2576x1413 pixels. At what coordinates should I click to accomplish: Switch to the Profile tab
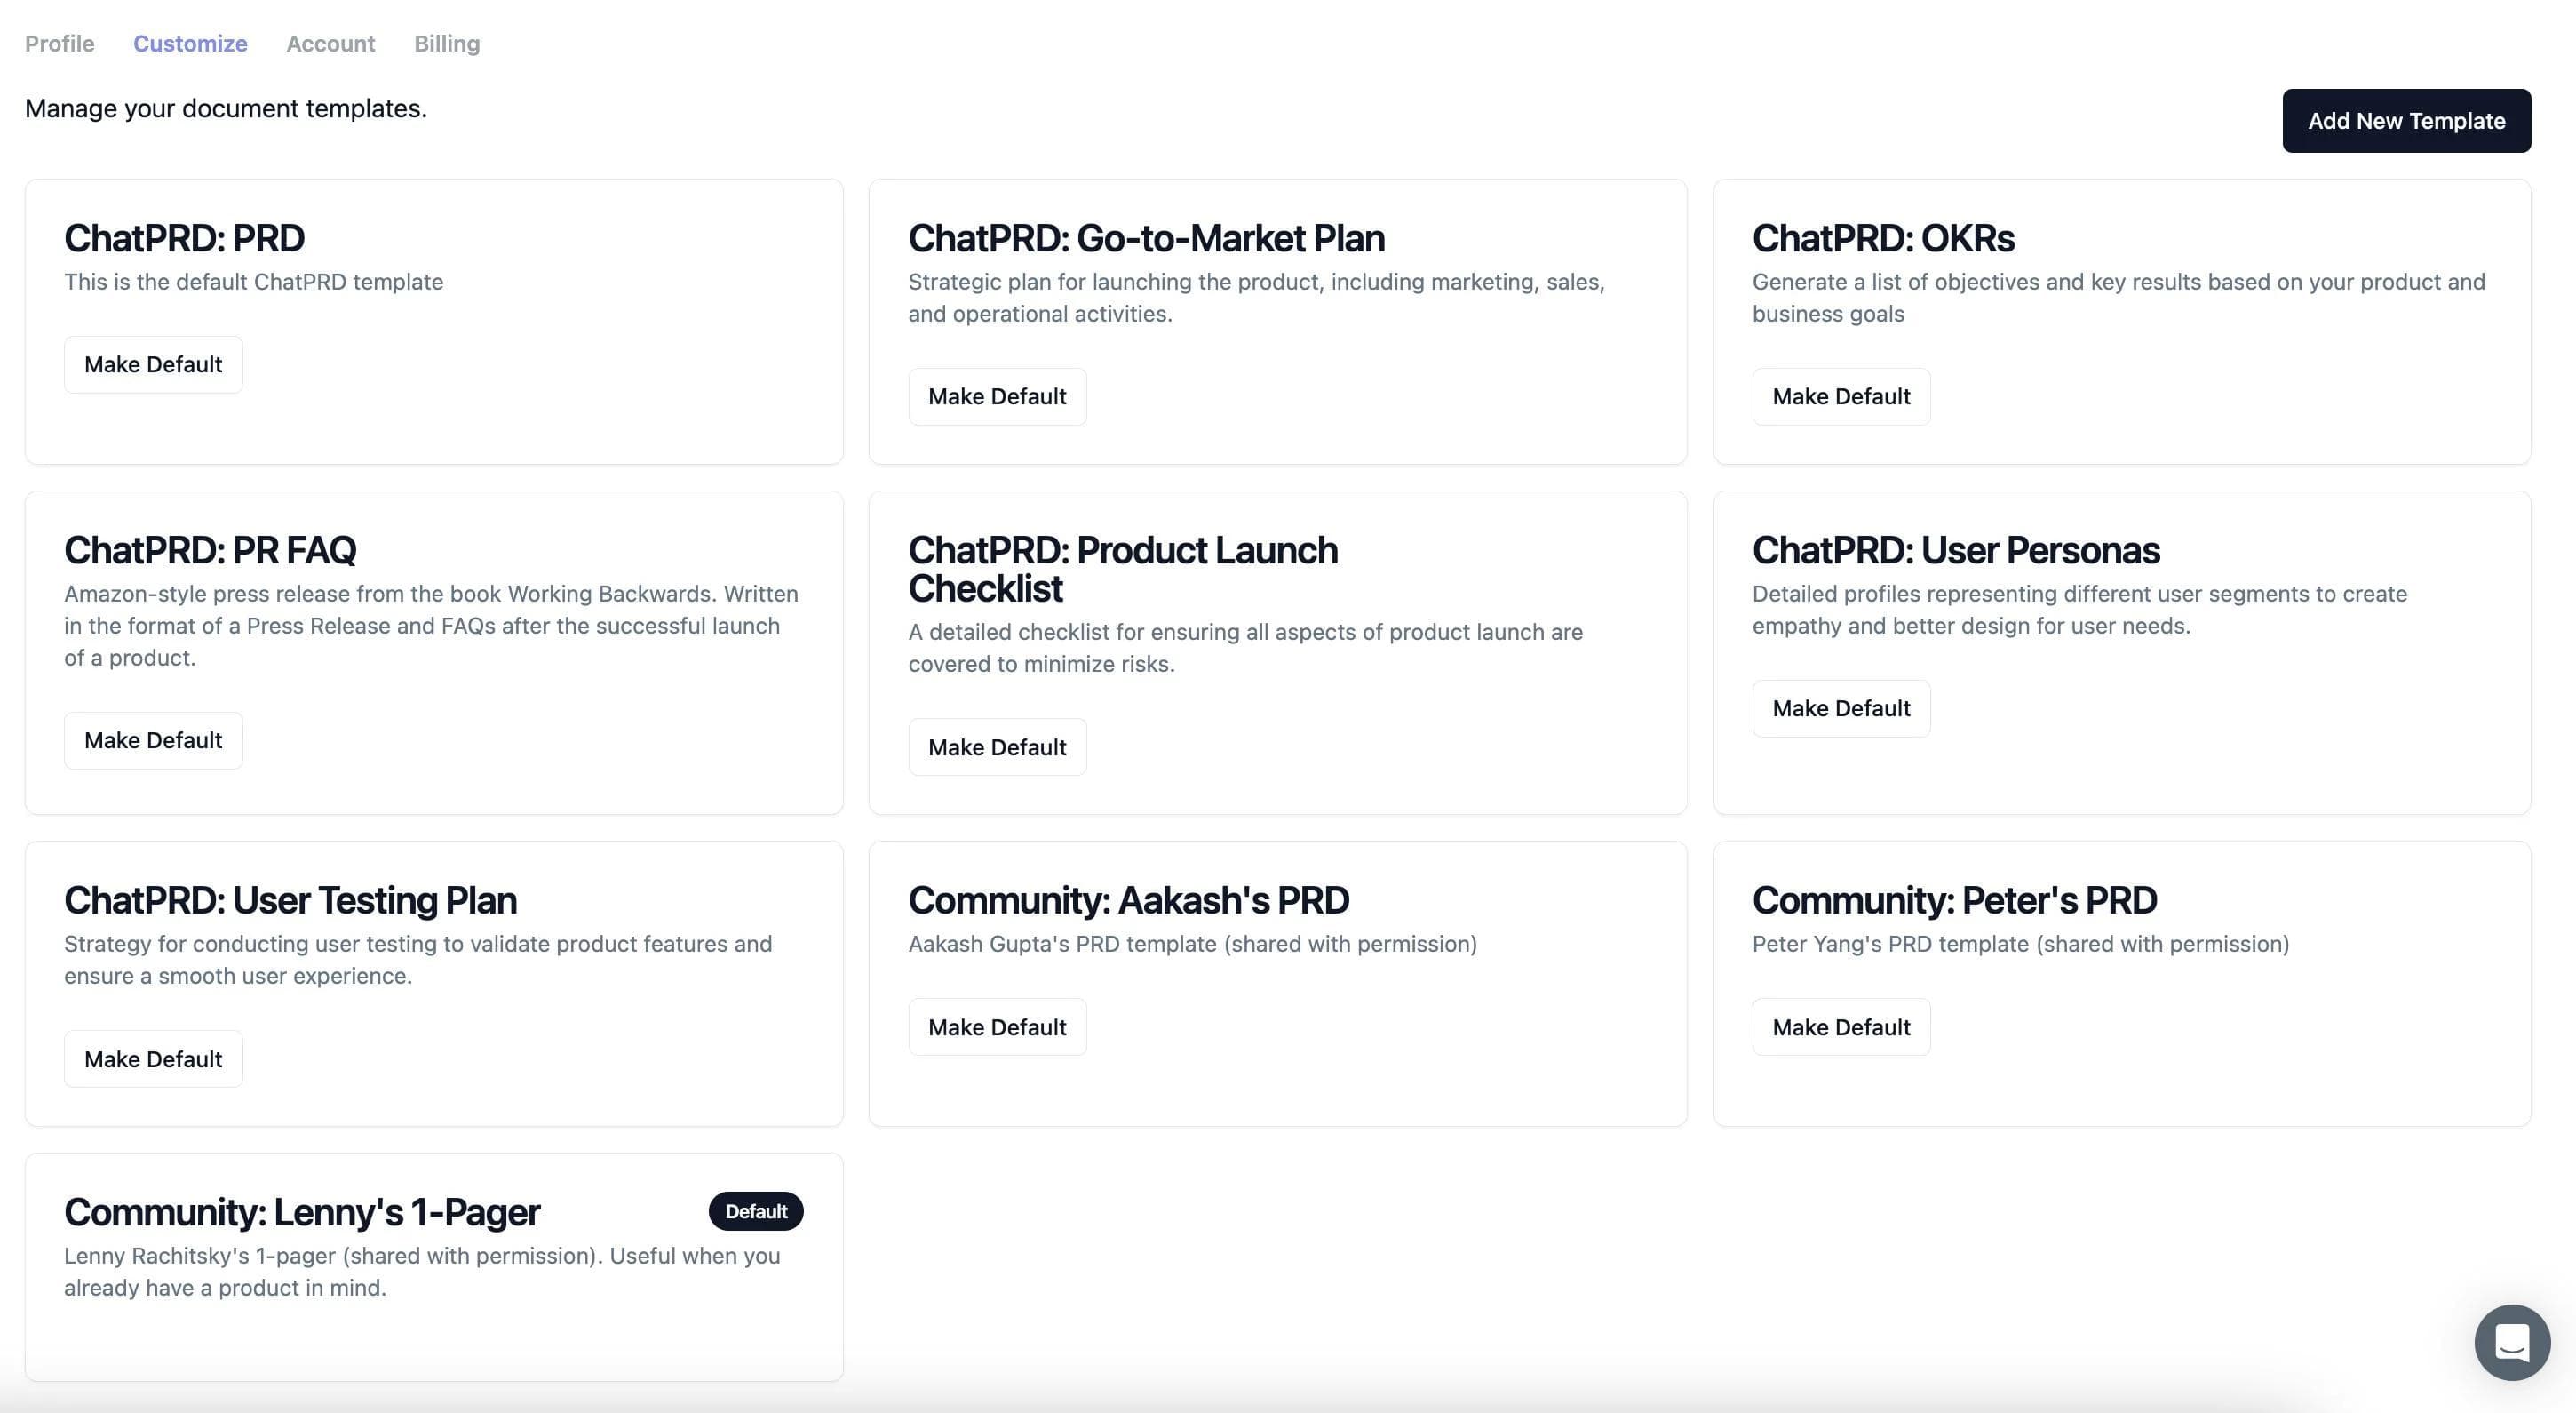coord(59,43)
